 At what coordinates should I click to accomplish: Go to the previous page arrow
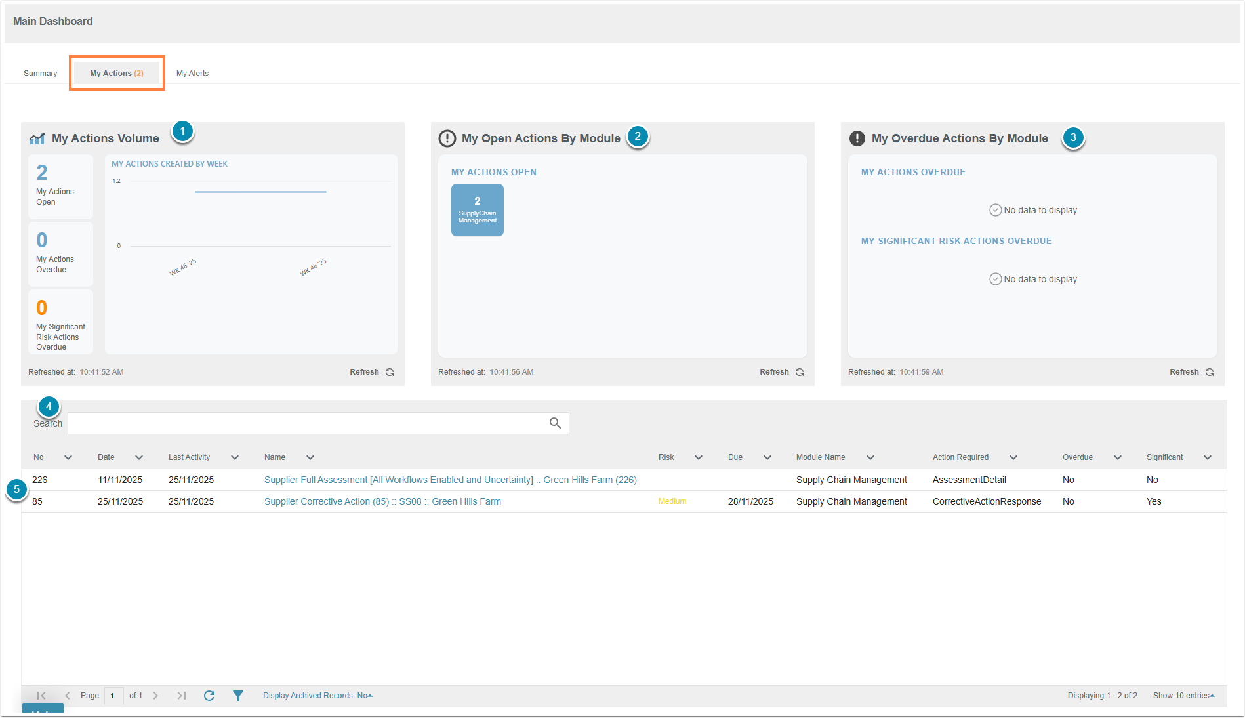[68, 696]
